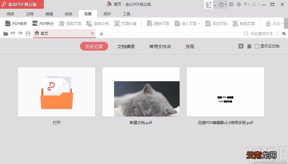This screenshot has height=164, width=288.
Task: Click the 新建文档.pdf file name
Action: point(141,122)
